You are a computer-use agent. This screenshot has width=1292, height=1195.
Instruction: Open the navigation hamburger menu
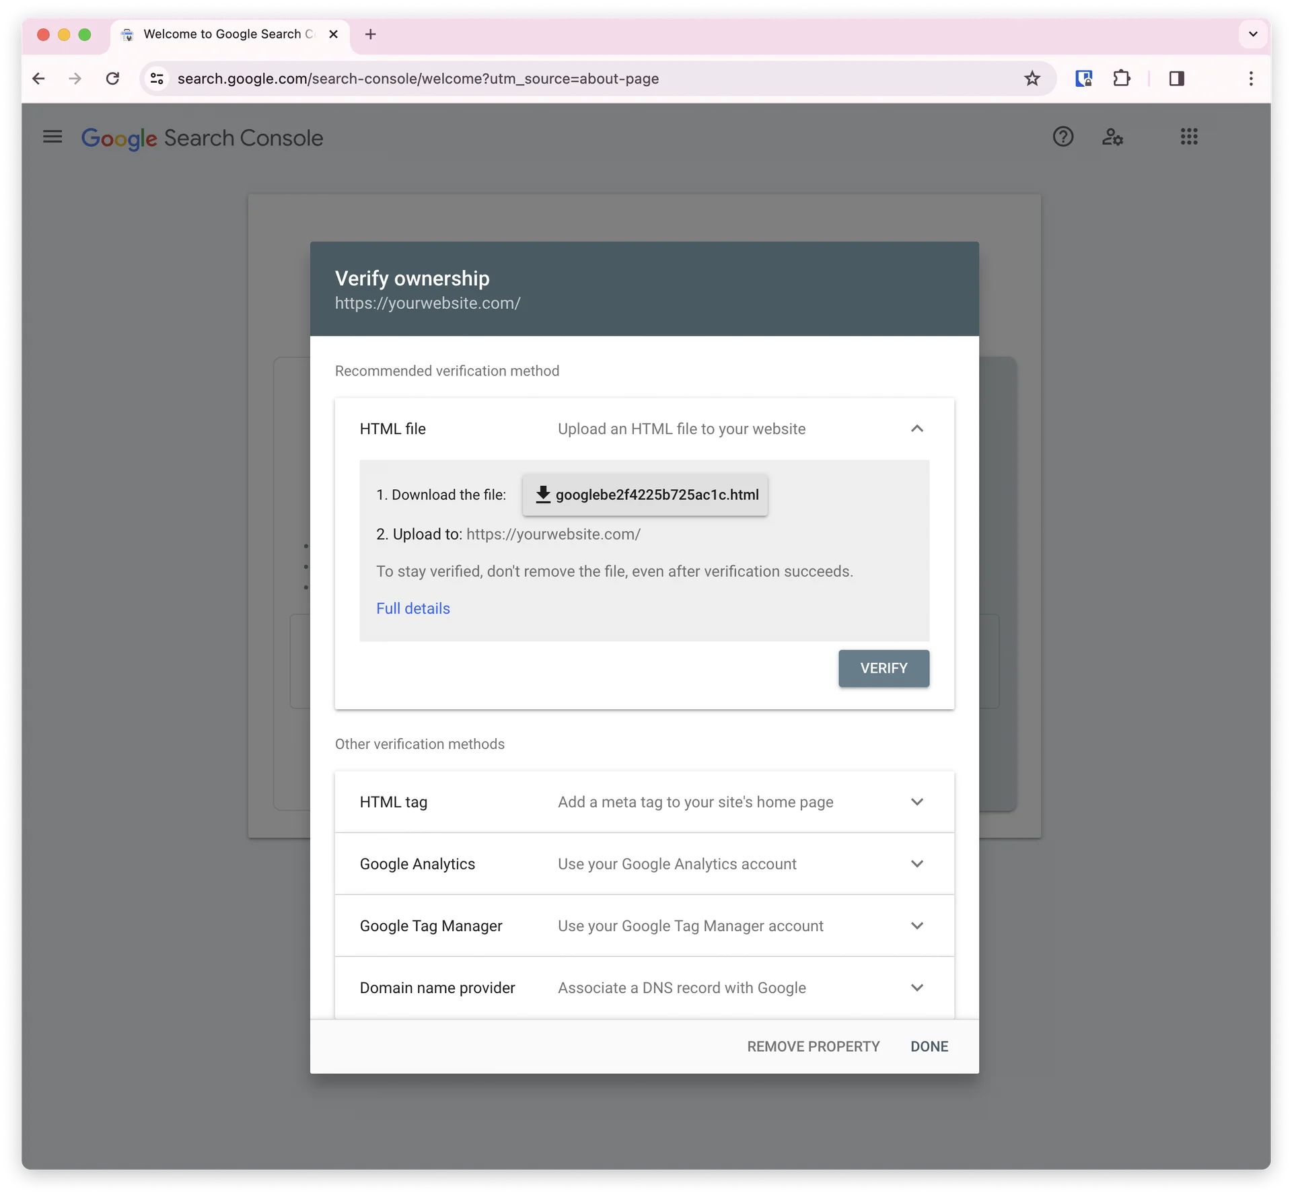[x=52, y=137]
